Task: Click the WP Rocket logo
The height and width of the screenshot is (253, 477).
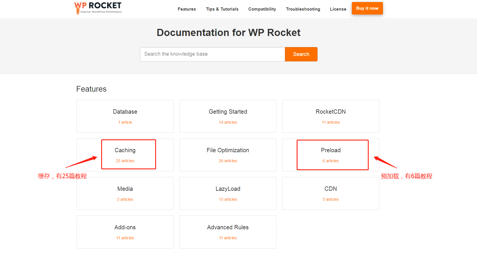Action: [98, 8]
